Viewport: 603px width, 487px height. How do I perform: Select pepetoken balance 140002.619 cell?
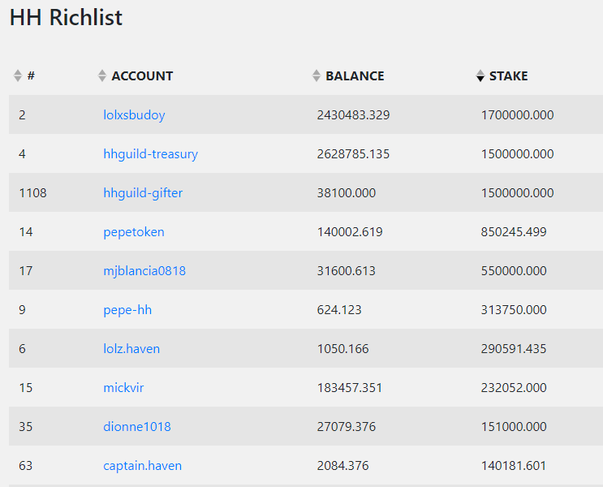pos(350,232)
